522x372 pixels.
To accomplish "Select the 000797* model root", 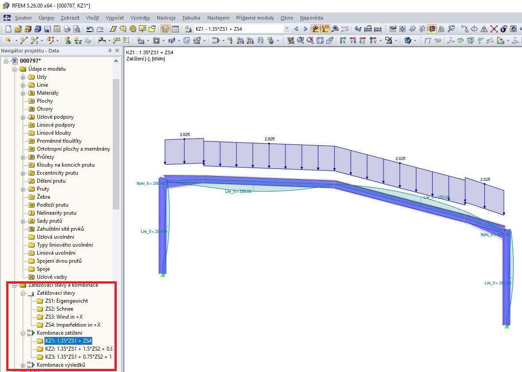I will (30, 60).
